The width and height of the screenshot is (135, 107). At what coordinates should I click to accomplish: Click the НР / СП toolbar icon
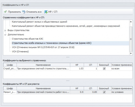coord(46,12)
